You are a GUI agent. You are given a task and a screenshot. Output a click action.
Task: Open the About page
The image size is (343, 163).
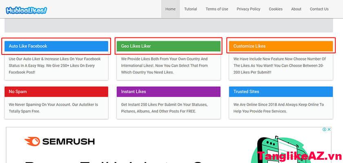296,9
